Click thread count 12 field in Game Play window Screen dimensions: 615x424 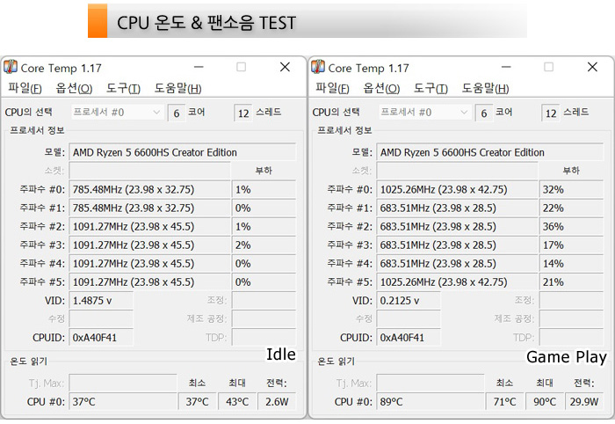[551, 113]
